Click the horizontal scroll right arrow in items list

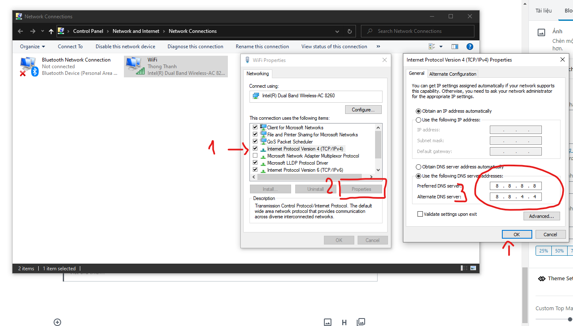[371, 177]
